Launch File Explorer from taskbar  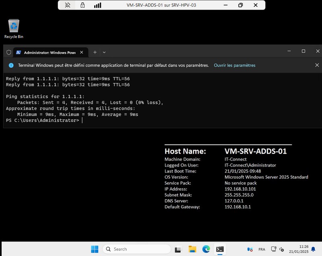coord(192,249)
